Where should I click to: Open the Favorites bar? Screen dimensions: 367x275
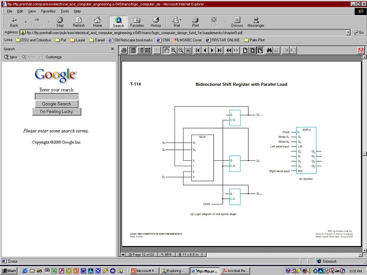[x=137, y=22]
